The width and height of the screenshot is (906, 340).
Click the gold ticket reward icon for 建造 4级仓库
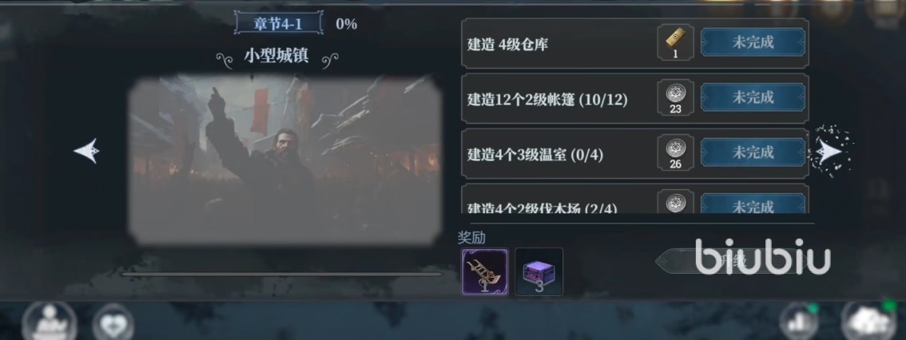(x=675, y=42)
